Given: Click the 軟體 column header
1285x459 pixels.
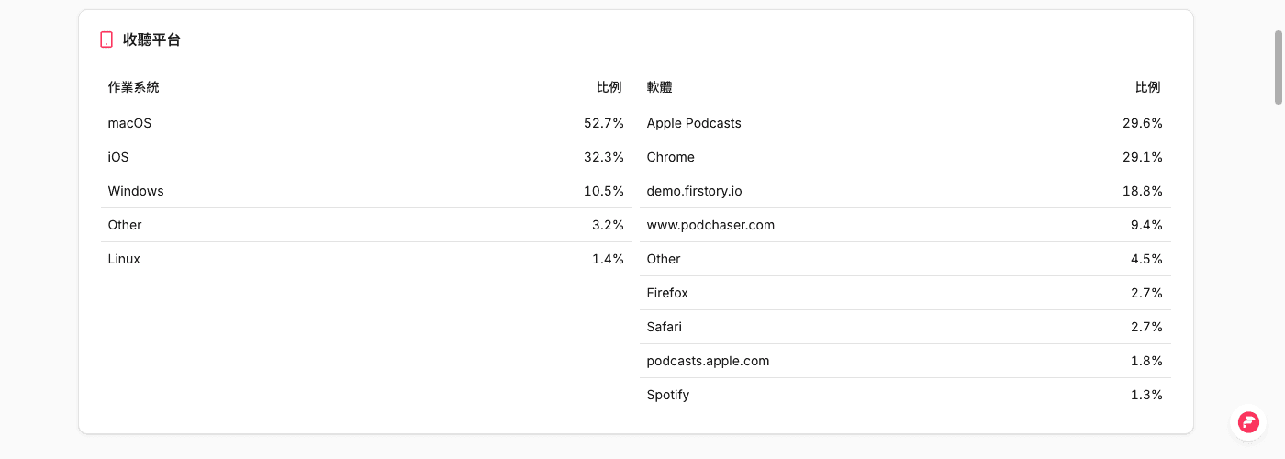Looking at the screenshot, I should [659, 87].
